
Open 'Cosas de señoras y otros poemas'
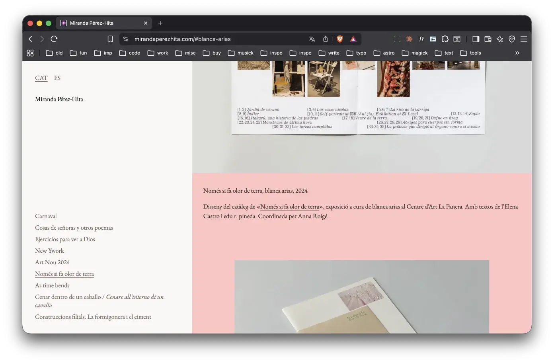pyautogui.click(x=74, y=228)
